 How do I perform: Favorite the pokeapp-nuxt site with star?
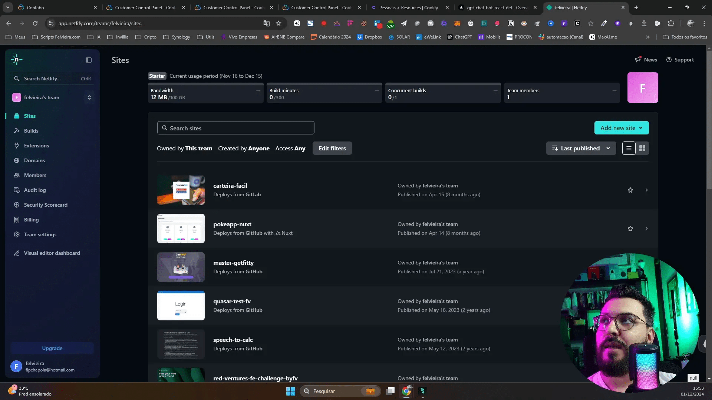point(630,229)
